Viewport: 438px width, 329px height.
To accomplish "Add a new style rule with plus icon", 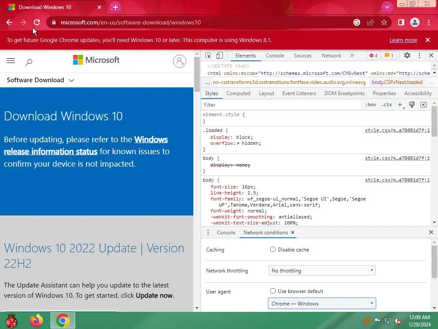I will point(400,105).
